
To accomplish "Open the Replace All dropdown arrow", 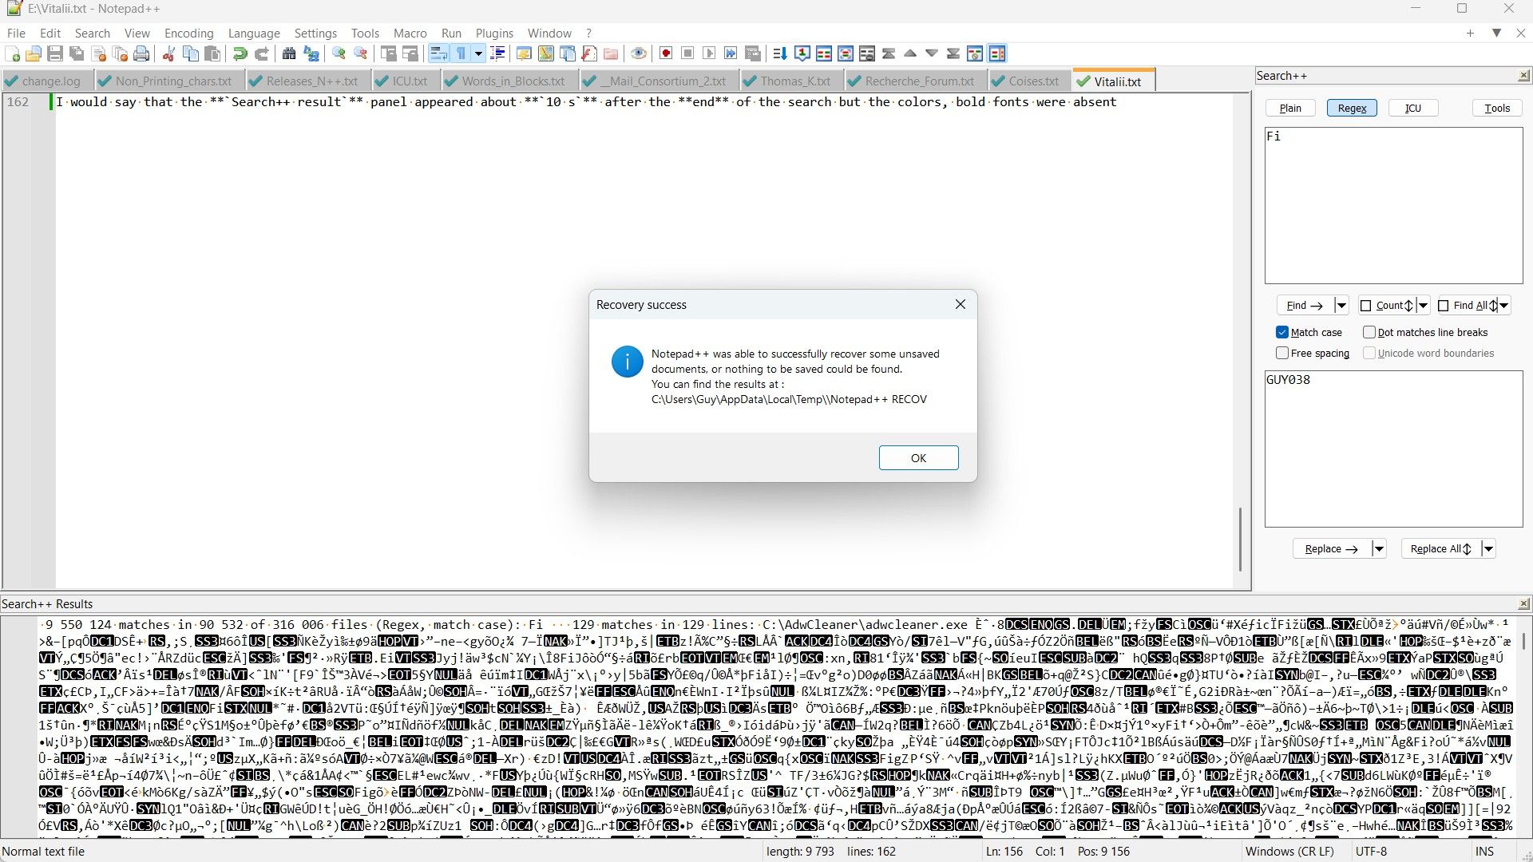I will pos(1488,549).
